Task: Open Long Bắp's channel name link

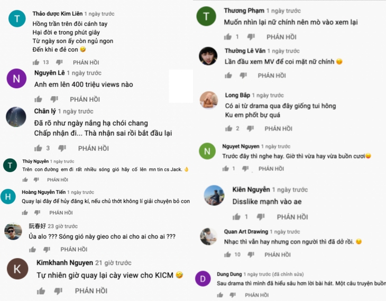Action: [x=238, y=95]
